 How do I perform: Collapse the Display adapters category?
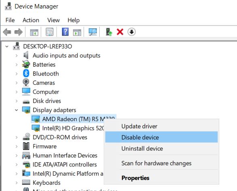(x=17, y=110)
